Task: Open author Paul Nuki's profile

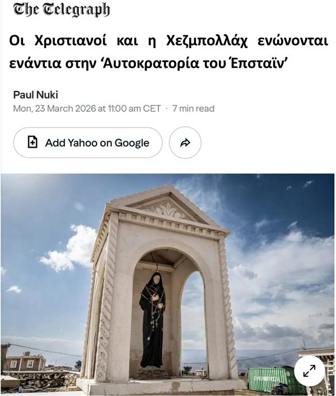Action: coord(36,95)
